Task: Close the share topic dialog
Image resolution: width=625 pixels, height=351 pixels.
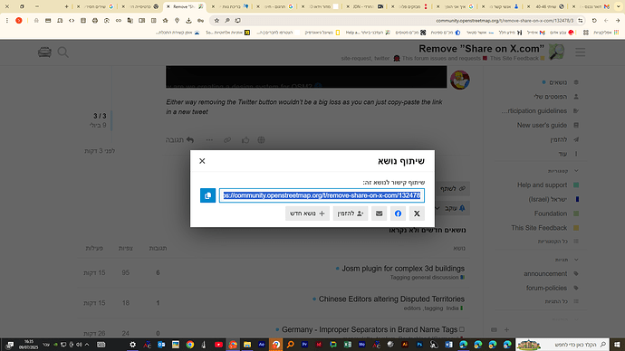Action: [x=202, y=161]
